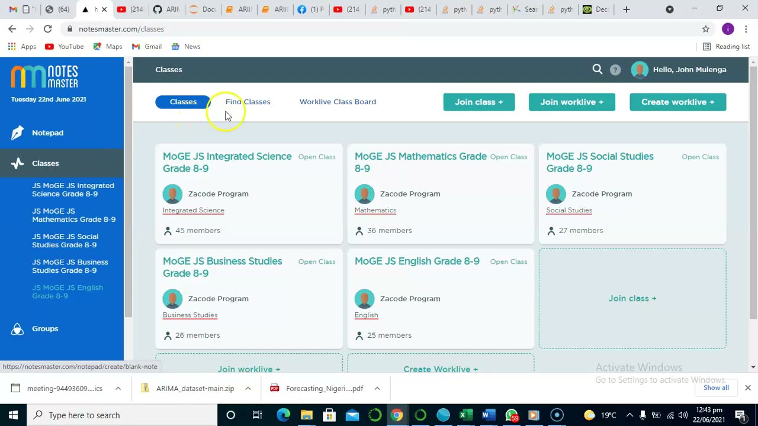This screenshot has width=758, height=426.
Task: Open Chrome profile avatar icon
Action: [x=728, y=28]
